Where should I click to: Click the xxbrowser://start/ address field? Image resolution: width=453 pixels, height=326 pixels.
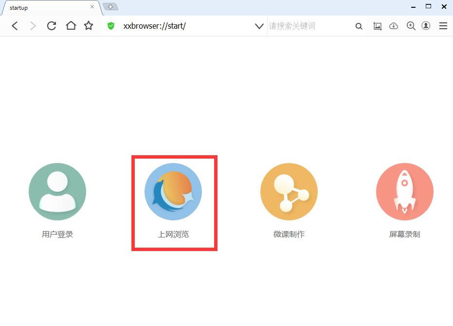coord(185,26)
